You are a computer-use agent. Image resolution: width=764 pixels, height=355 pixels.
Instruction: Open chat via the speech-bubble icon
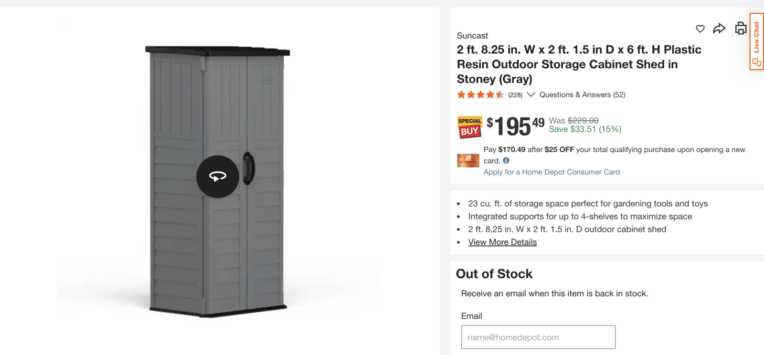pyautogui.click(x=756, y=62)
